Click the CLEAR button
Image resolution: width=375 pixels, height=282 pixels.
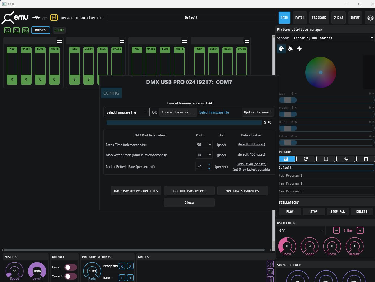[59, 30]
